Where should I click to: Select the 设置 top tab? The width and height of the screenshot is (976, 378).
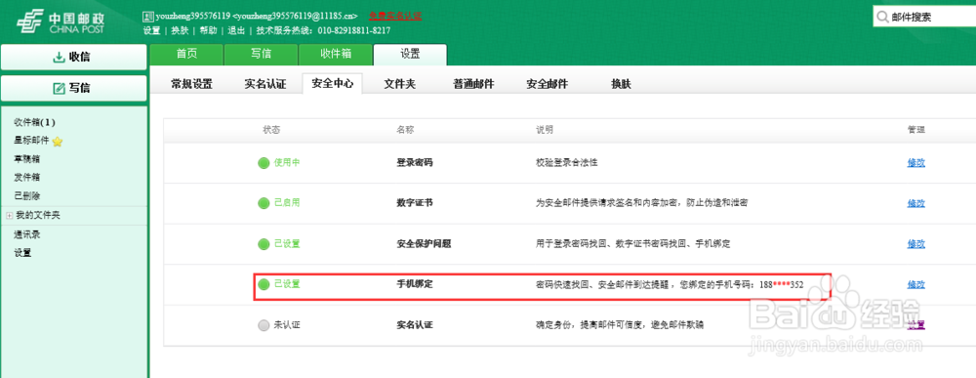(410, 54)
